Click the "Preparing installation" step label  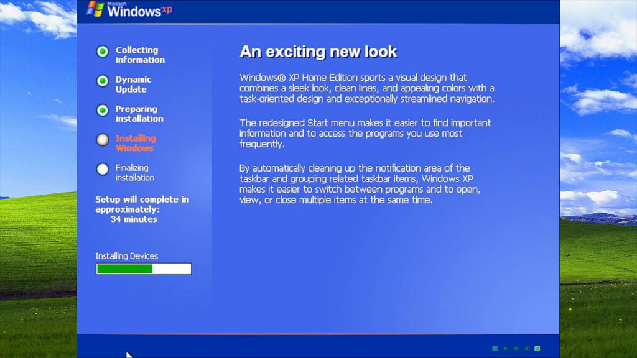(x=139, y=114)
